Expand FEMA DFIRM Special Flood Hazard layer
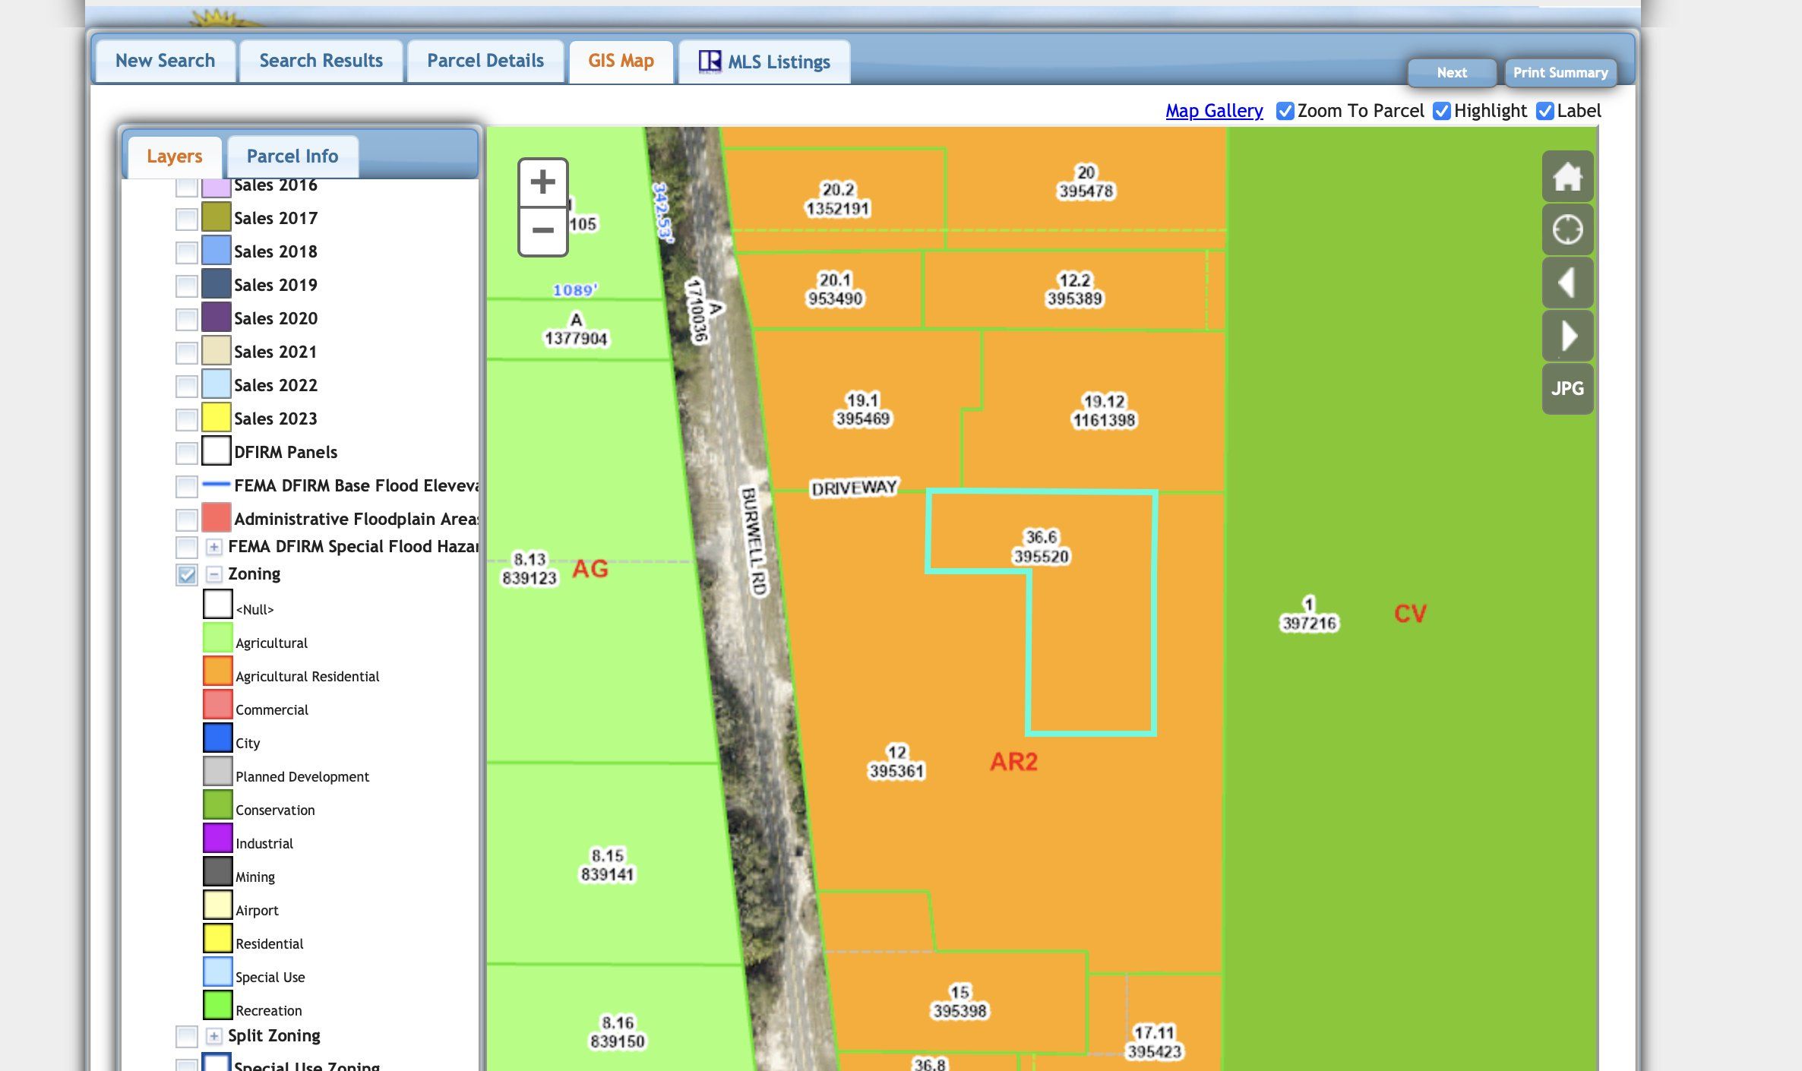 pyautogui.click(x=214, y=547)
